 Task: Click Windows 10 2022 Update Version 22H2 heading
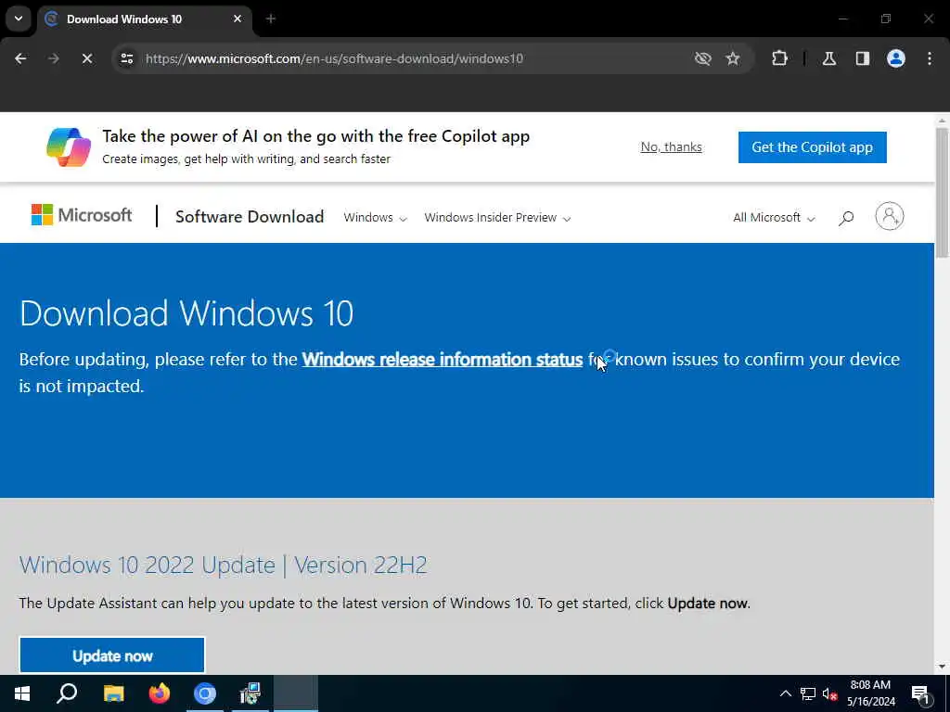coord(223,565)
